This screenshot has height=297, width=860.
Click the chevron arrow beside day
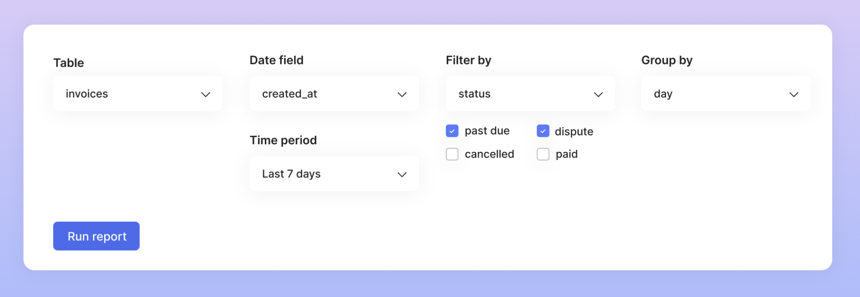tap(794, 94)
